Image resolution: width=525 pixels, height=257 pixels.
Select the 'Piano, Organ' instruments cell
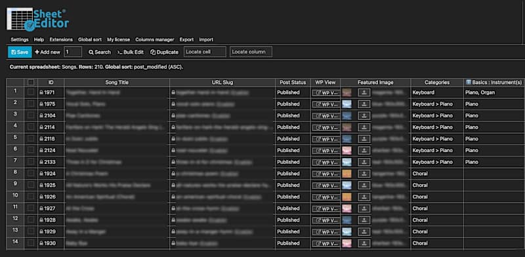(x=494, y=92)
